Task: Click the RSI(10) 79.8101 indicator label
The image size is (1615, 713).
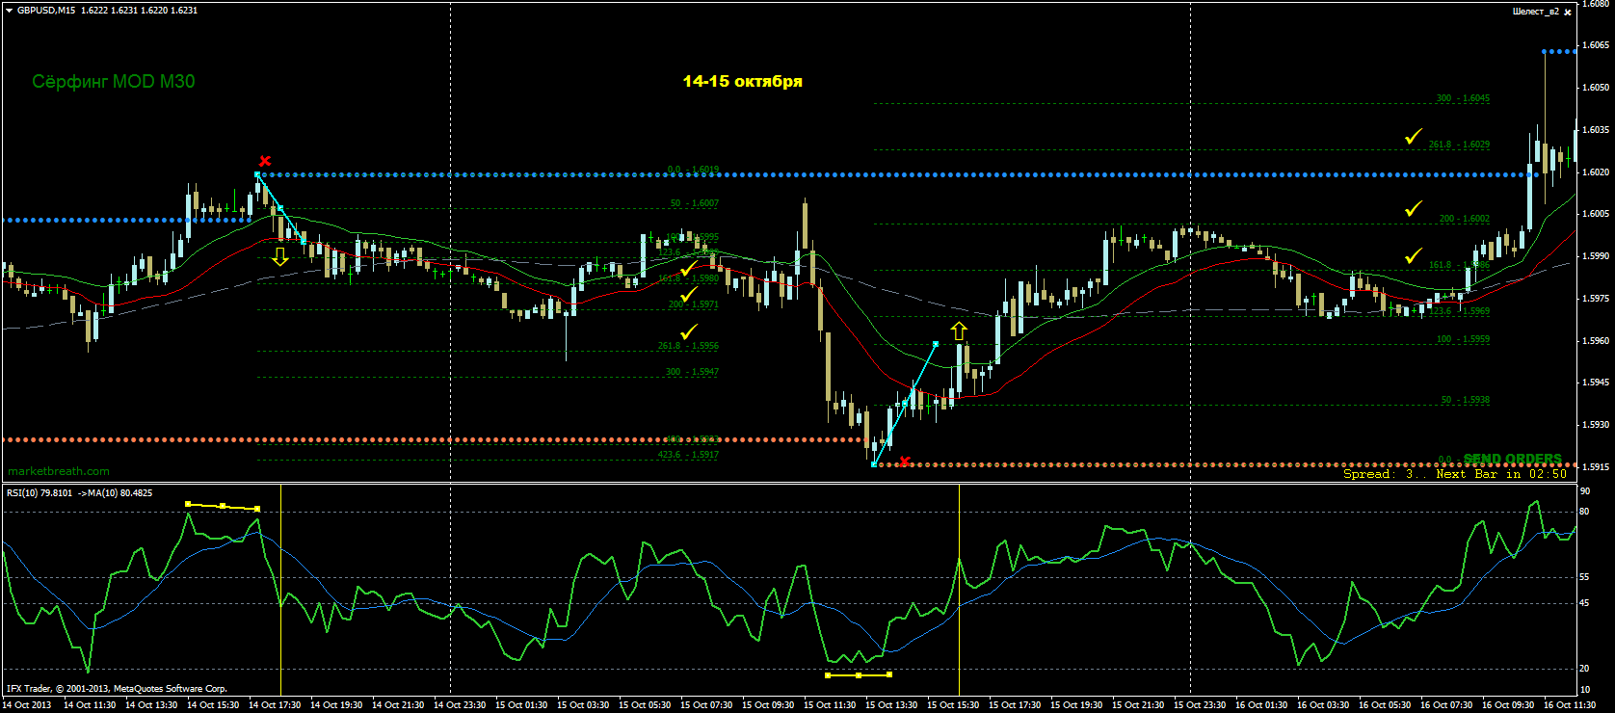Action: click(79, 493)
